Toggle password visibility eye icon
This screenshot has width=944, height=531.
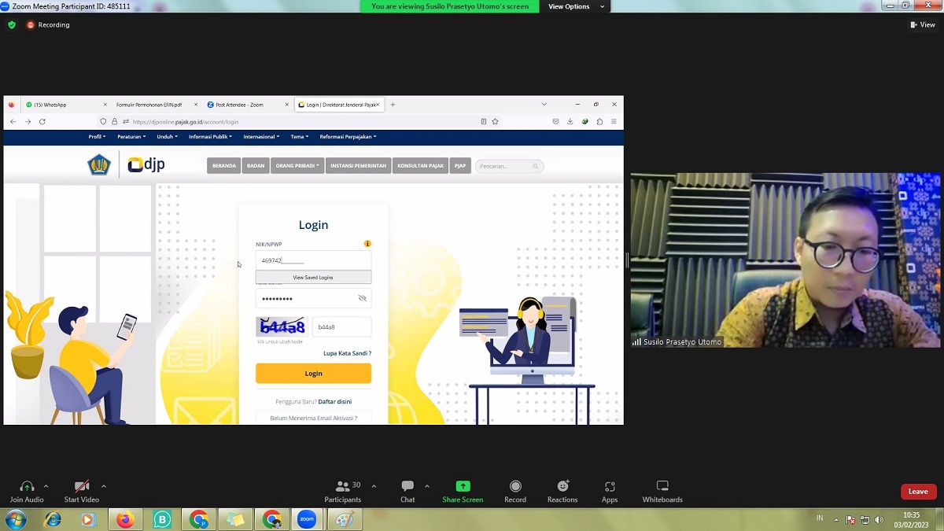362,298
